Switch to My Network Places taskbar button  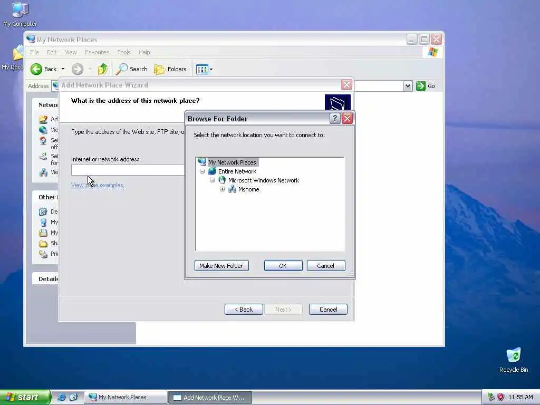pos(126,398)
